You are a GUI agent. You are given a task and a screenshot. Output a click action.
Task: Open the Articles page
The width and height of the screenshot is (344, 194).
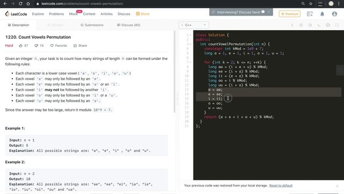(106, 14)
